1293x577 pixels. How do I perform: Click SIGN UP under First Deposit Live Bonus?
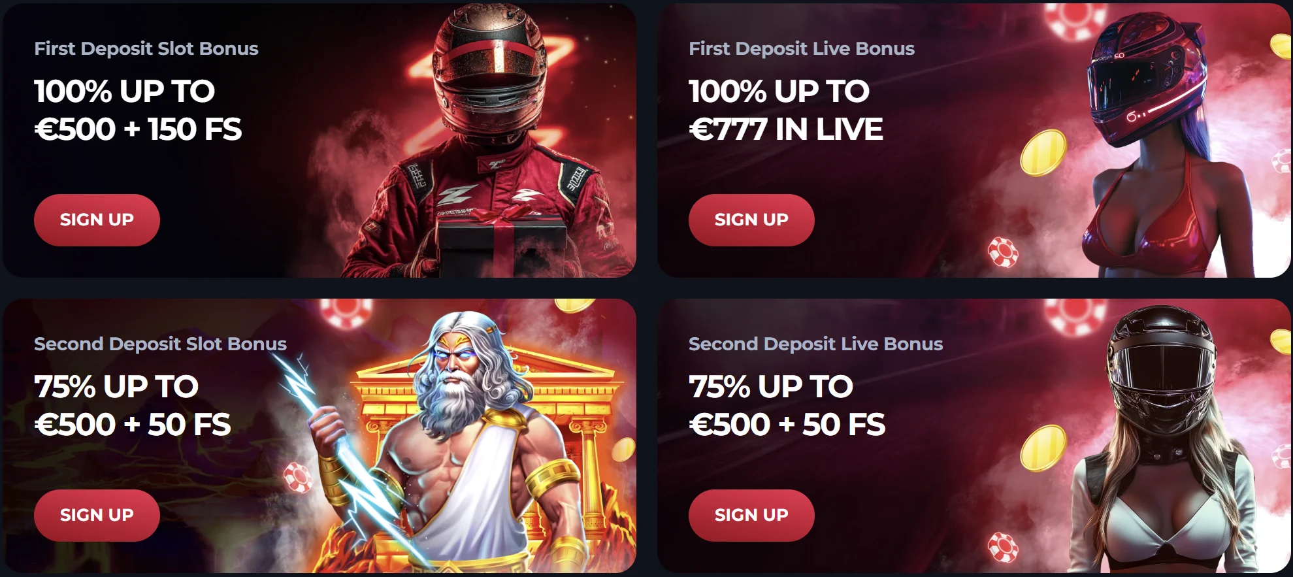(x=751, y=220)
